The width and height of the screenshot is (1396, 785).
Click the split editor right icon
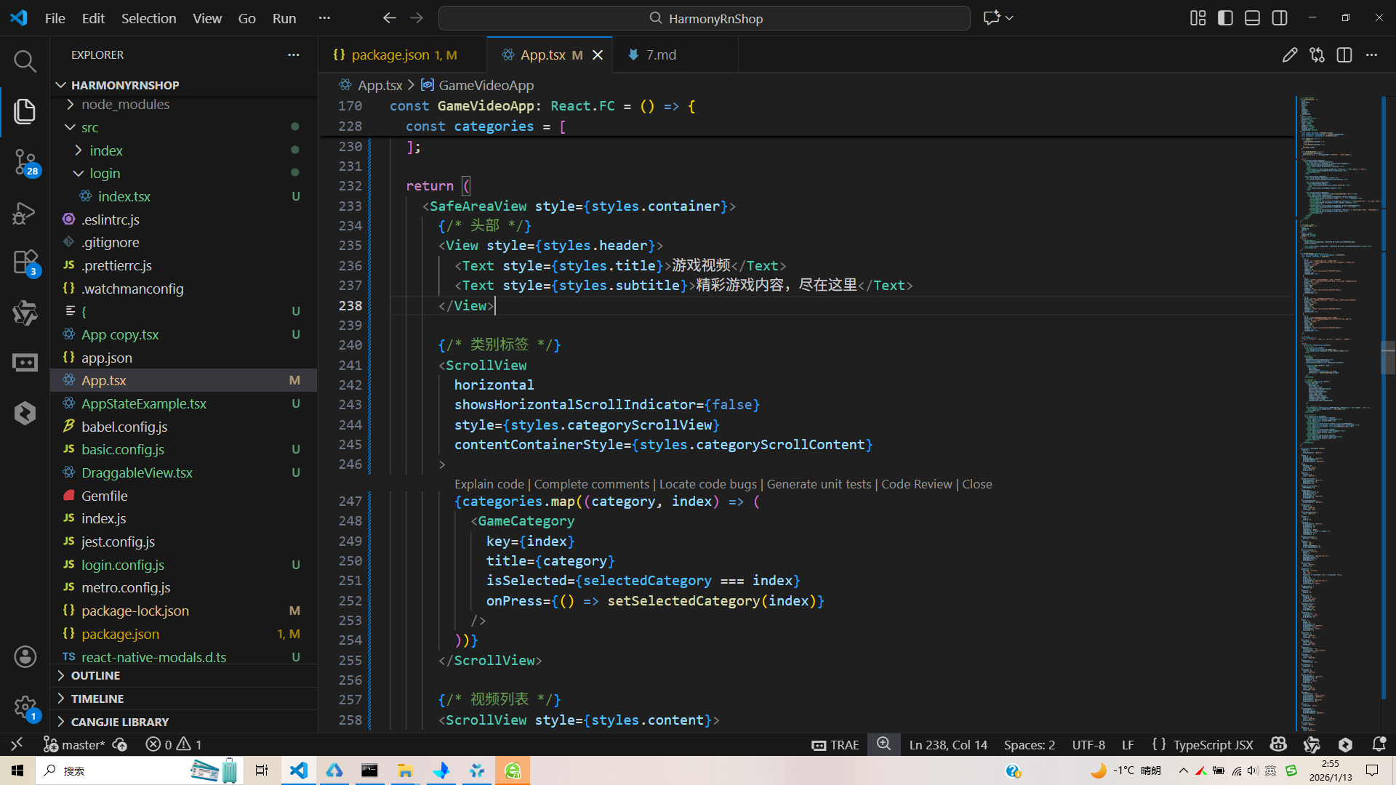click(x=1344, y=55)
